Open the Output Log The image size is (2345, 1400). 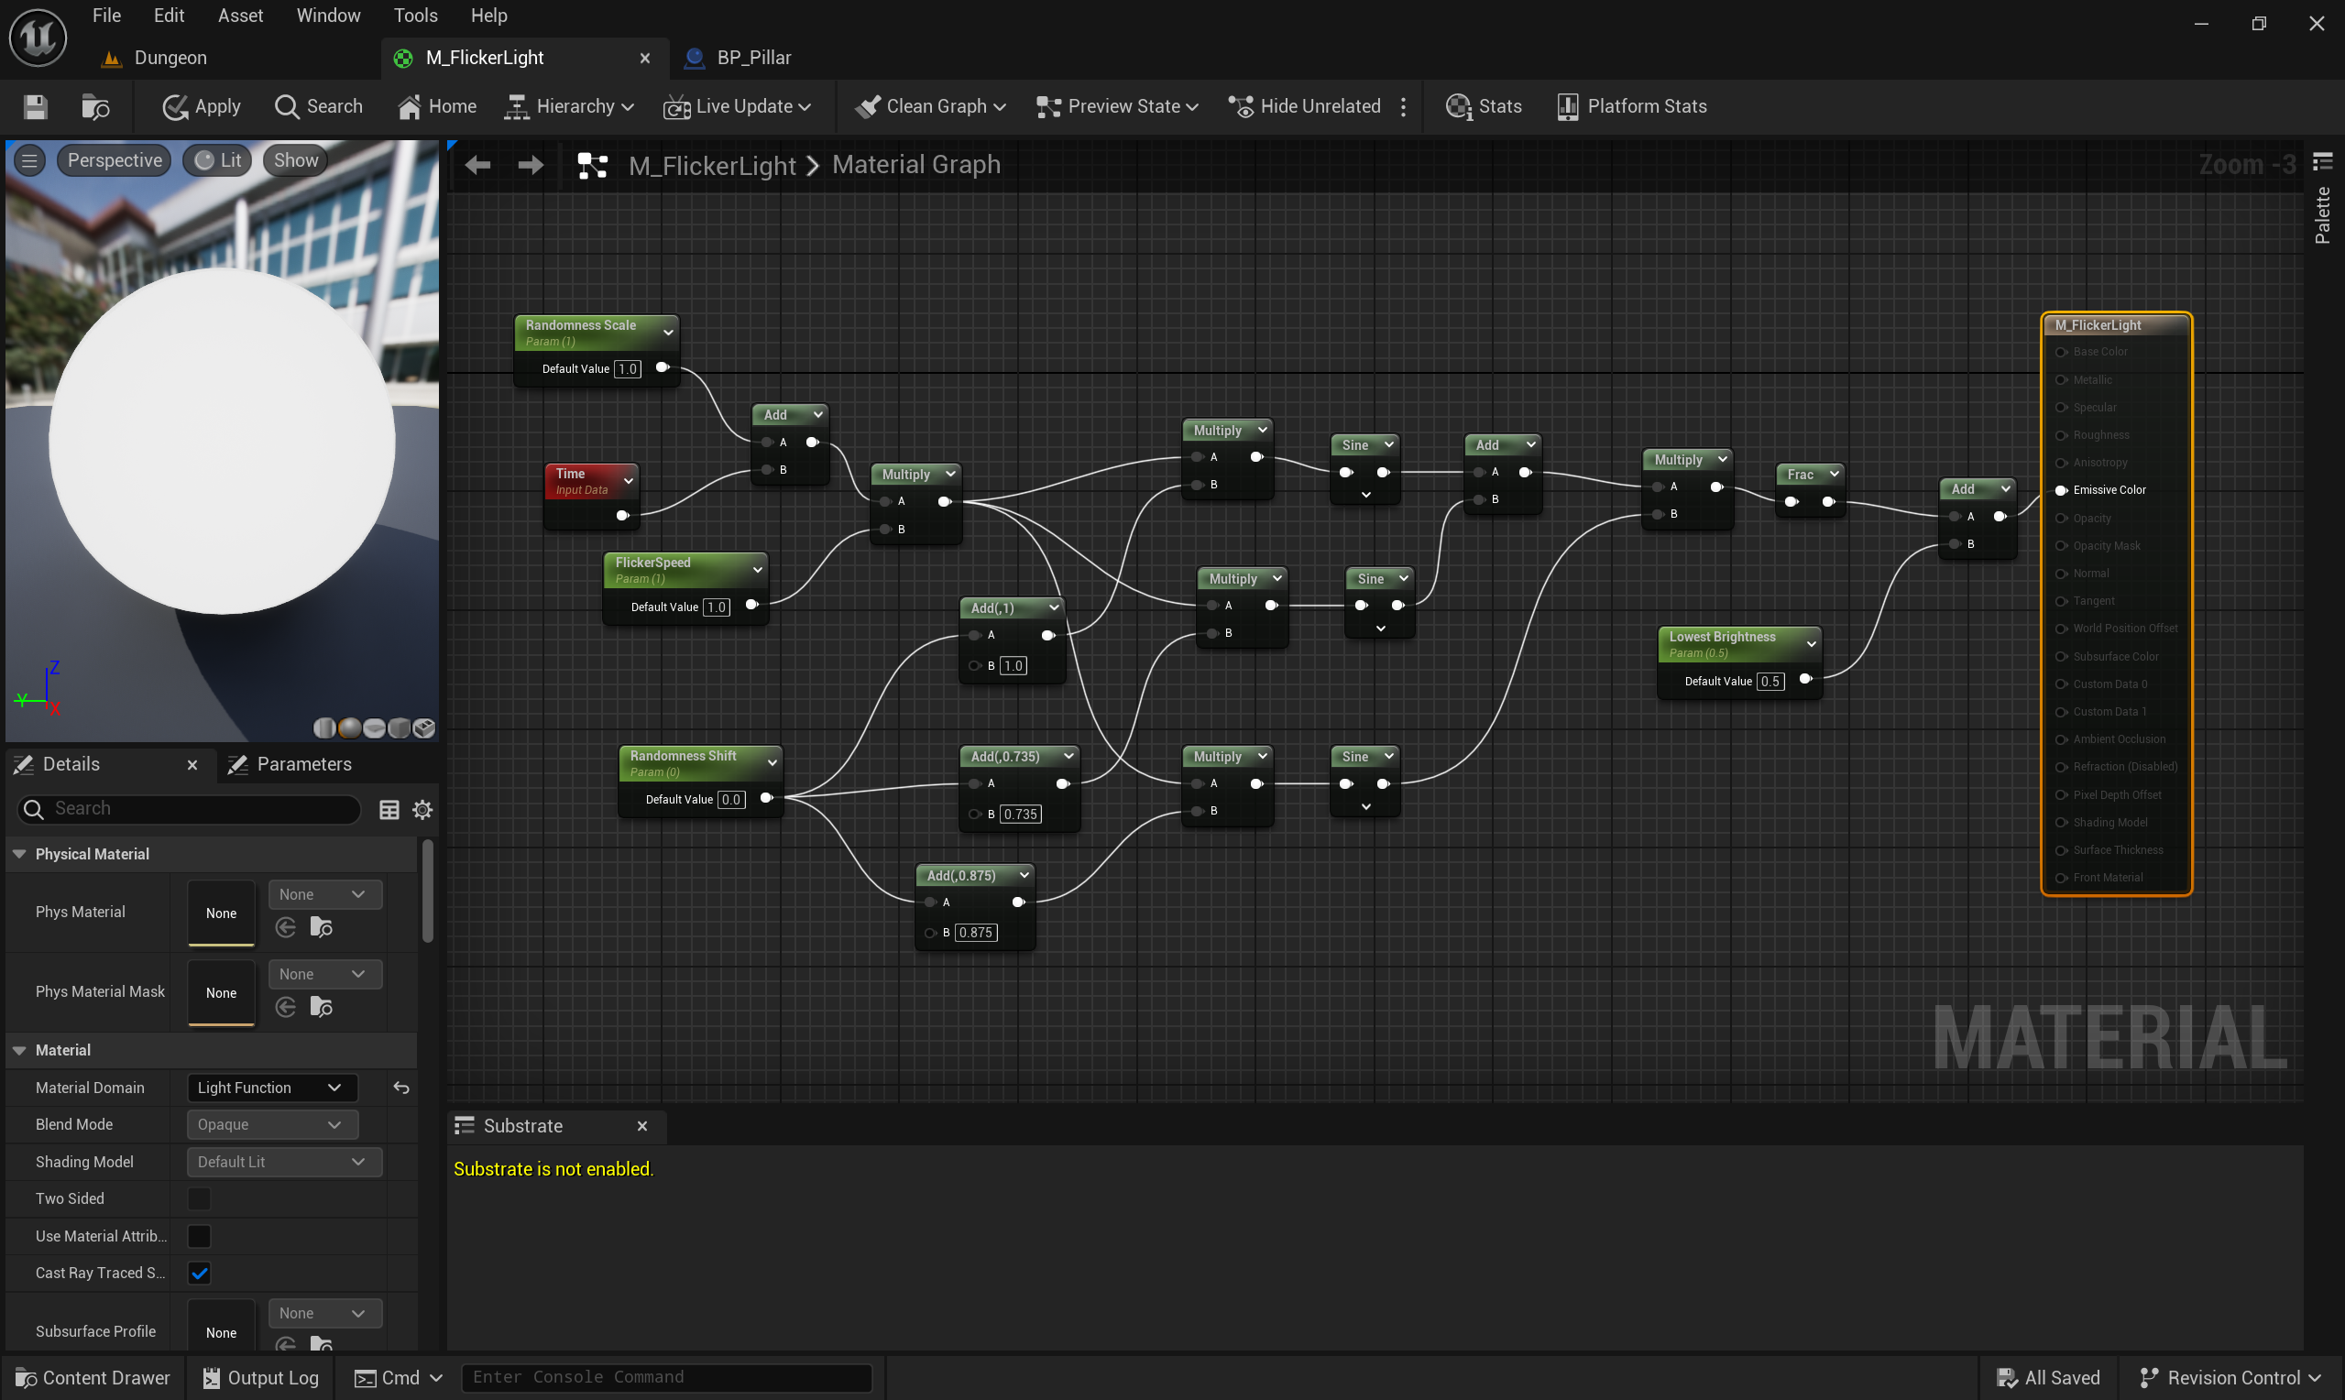261,1378
